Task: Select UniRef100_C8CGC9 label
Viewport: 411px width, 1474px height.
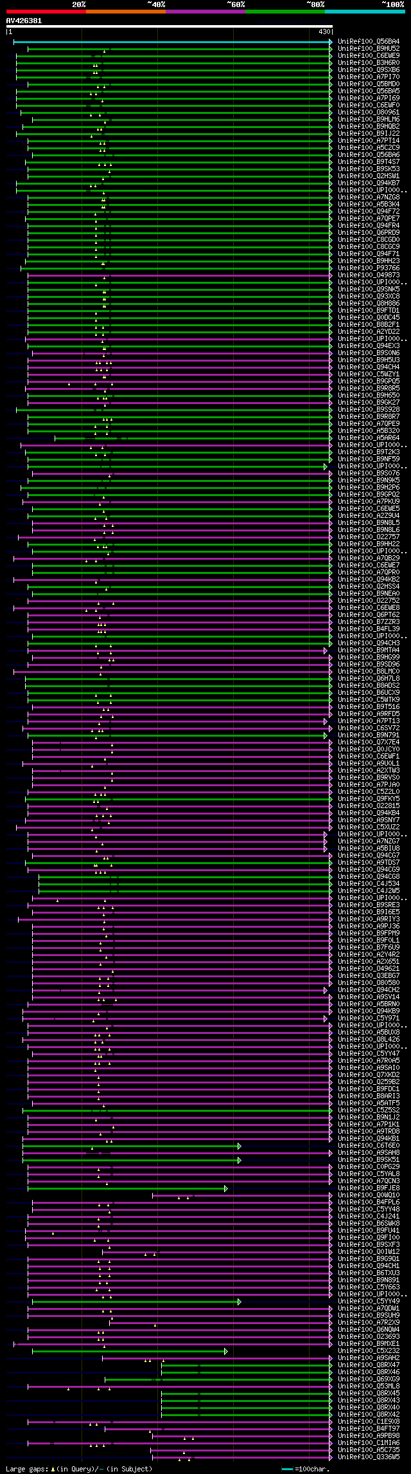Action: coord(369,247)
